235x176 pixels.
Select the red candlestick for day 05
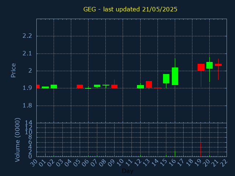click(x=80, y=87)
